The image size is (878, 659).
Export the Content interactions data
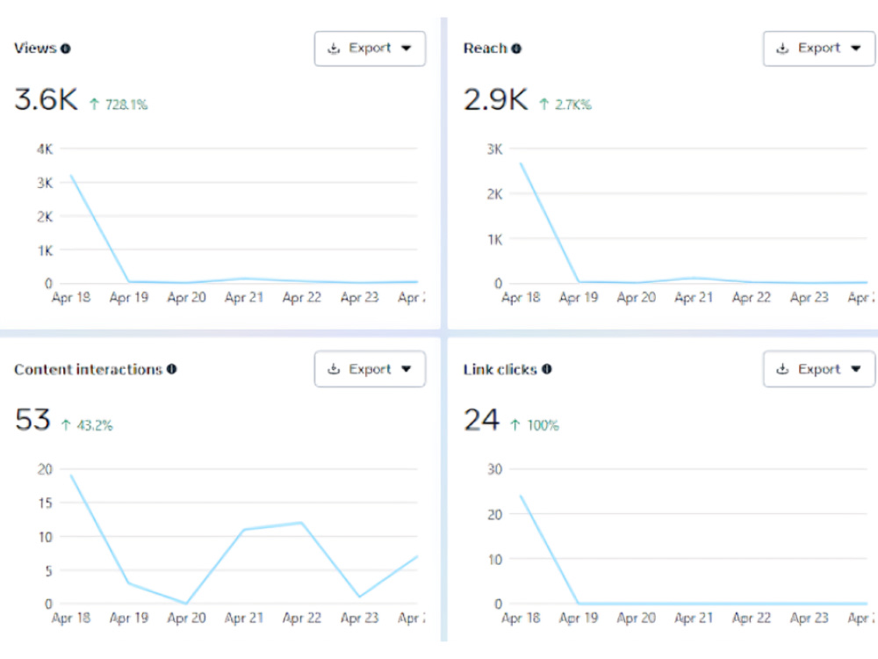pyautogui.click(x=370, y=369)
